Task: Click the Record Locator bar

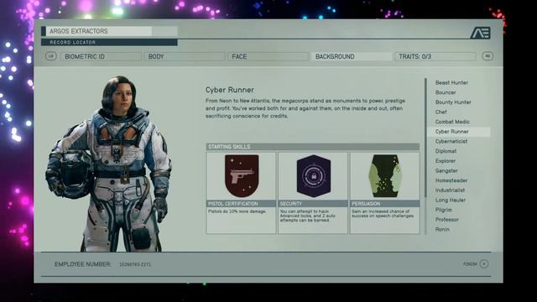Action: [x=109, y=42]
